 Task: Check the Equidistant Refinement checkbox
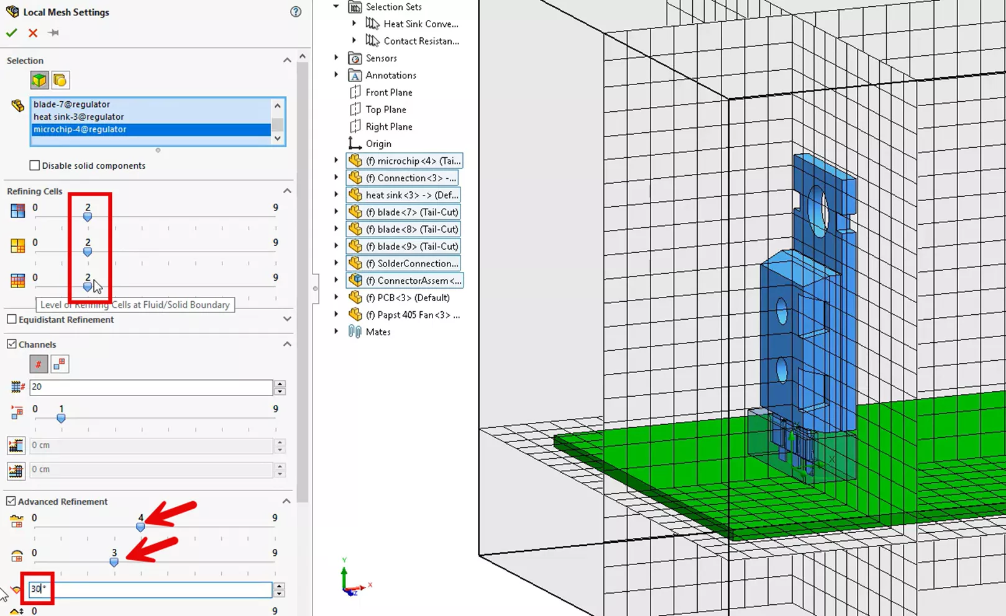tap(11, 319)
